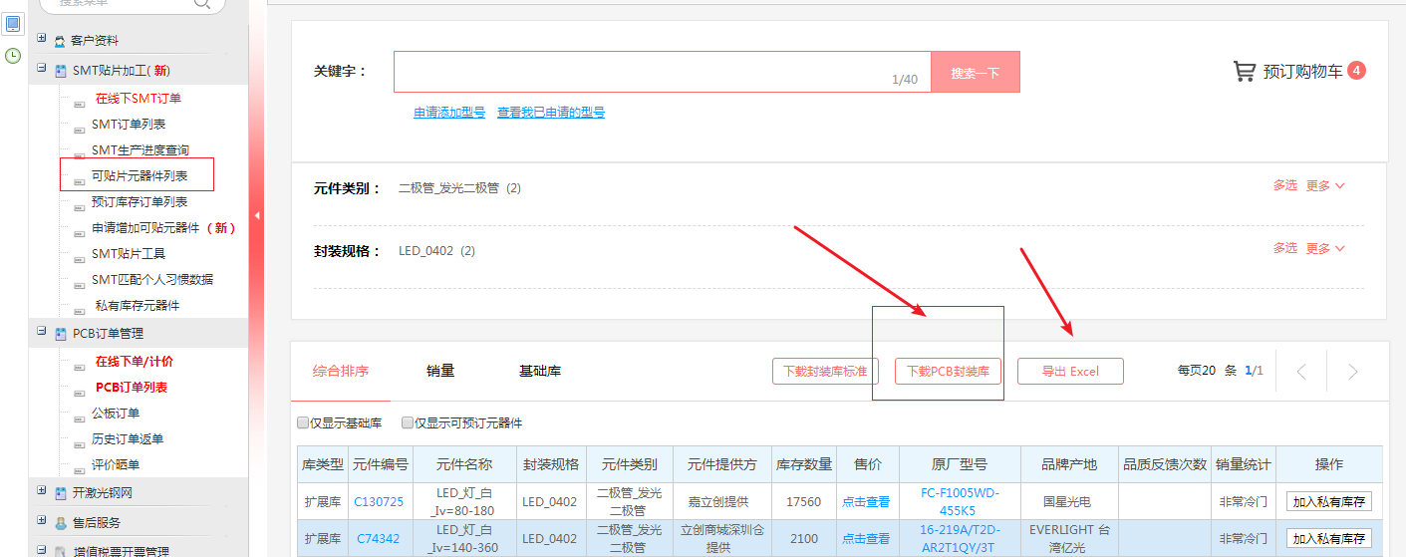Select the 基础库 tab

[x=539, y=372]
